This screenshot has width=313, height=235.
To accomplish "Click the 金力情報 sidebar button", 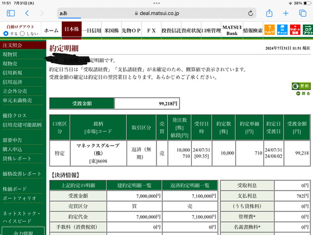I will pyautogui.click(x=23, y=232).
